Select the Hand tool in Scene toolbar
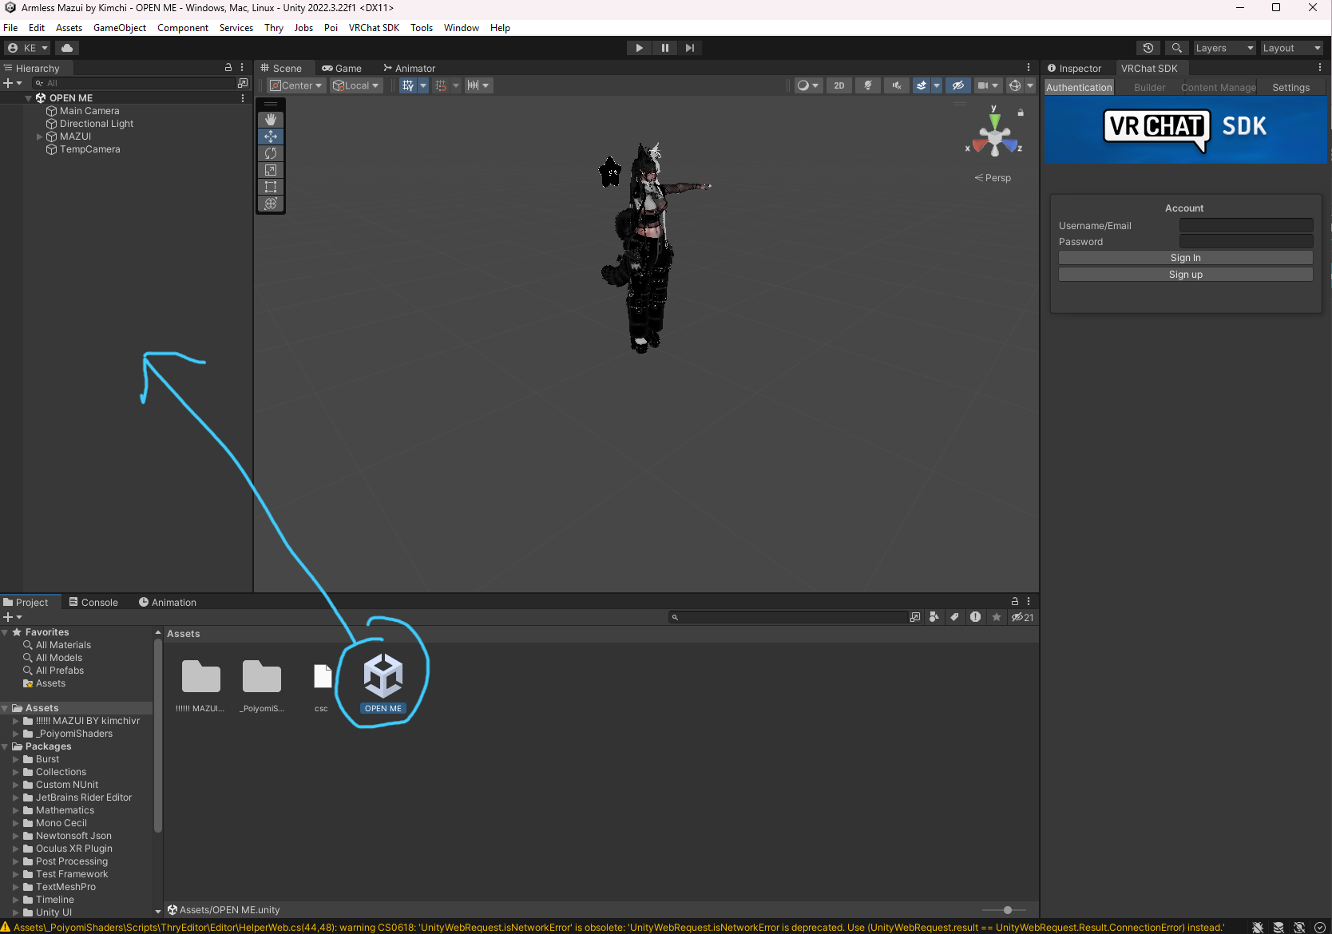1332x934 pixels. pyautogui.click(x=271, y=120)
